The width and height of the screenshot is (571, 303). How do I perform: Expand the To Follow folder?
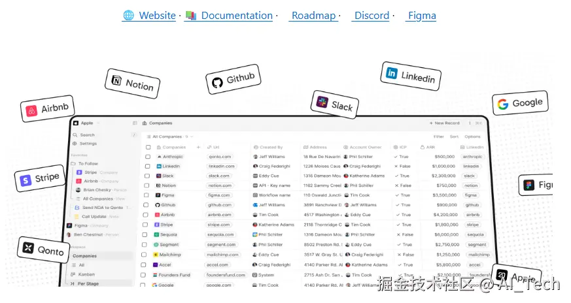click(x=84, y=164)
